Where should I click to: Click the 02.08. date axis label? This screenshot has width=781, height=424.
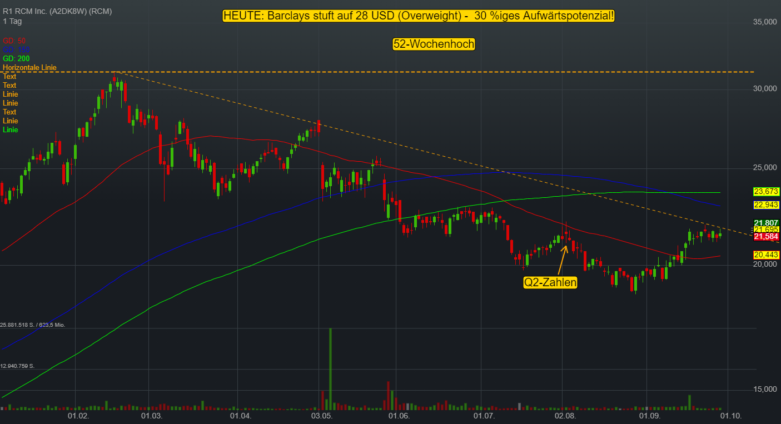click(565, 416)
